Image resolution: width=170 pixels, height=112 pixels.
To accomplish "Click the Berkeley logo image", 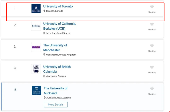I will 36,26.
